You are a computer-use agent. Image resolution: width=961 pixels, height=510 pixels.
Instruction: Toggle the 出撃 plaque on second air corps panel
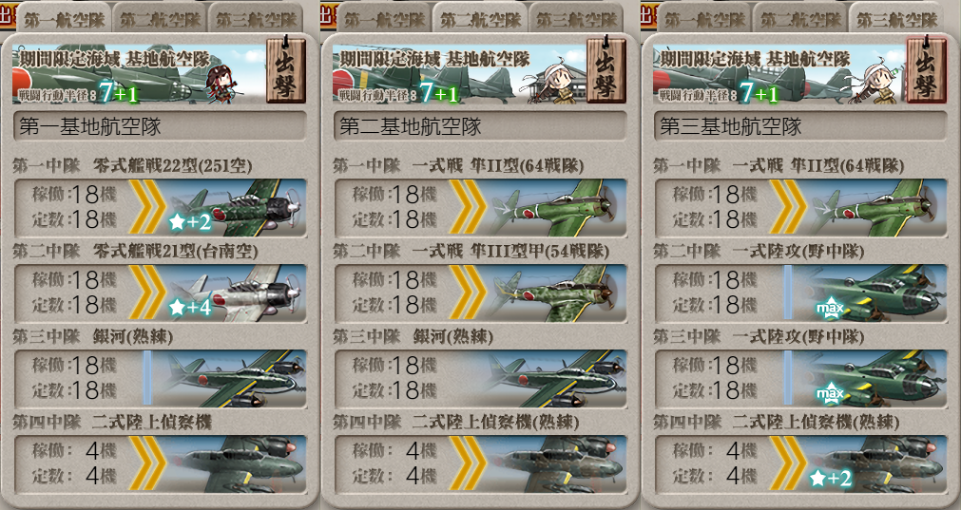point(606,69)
